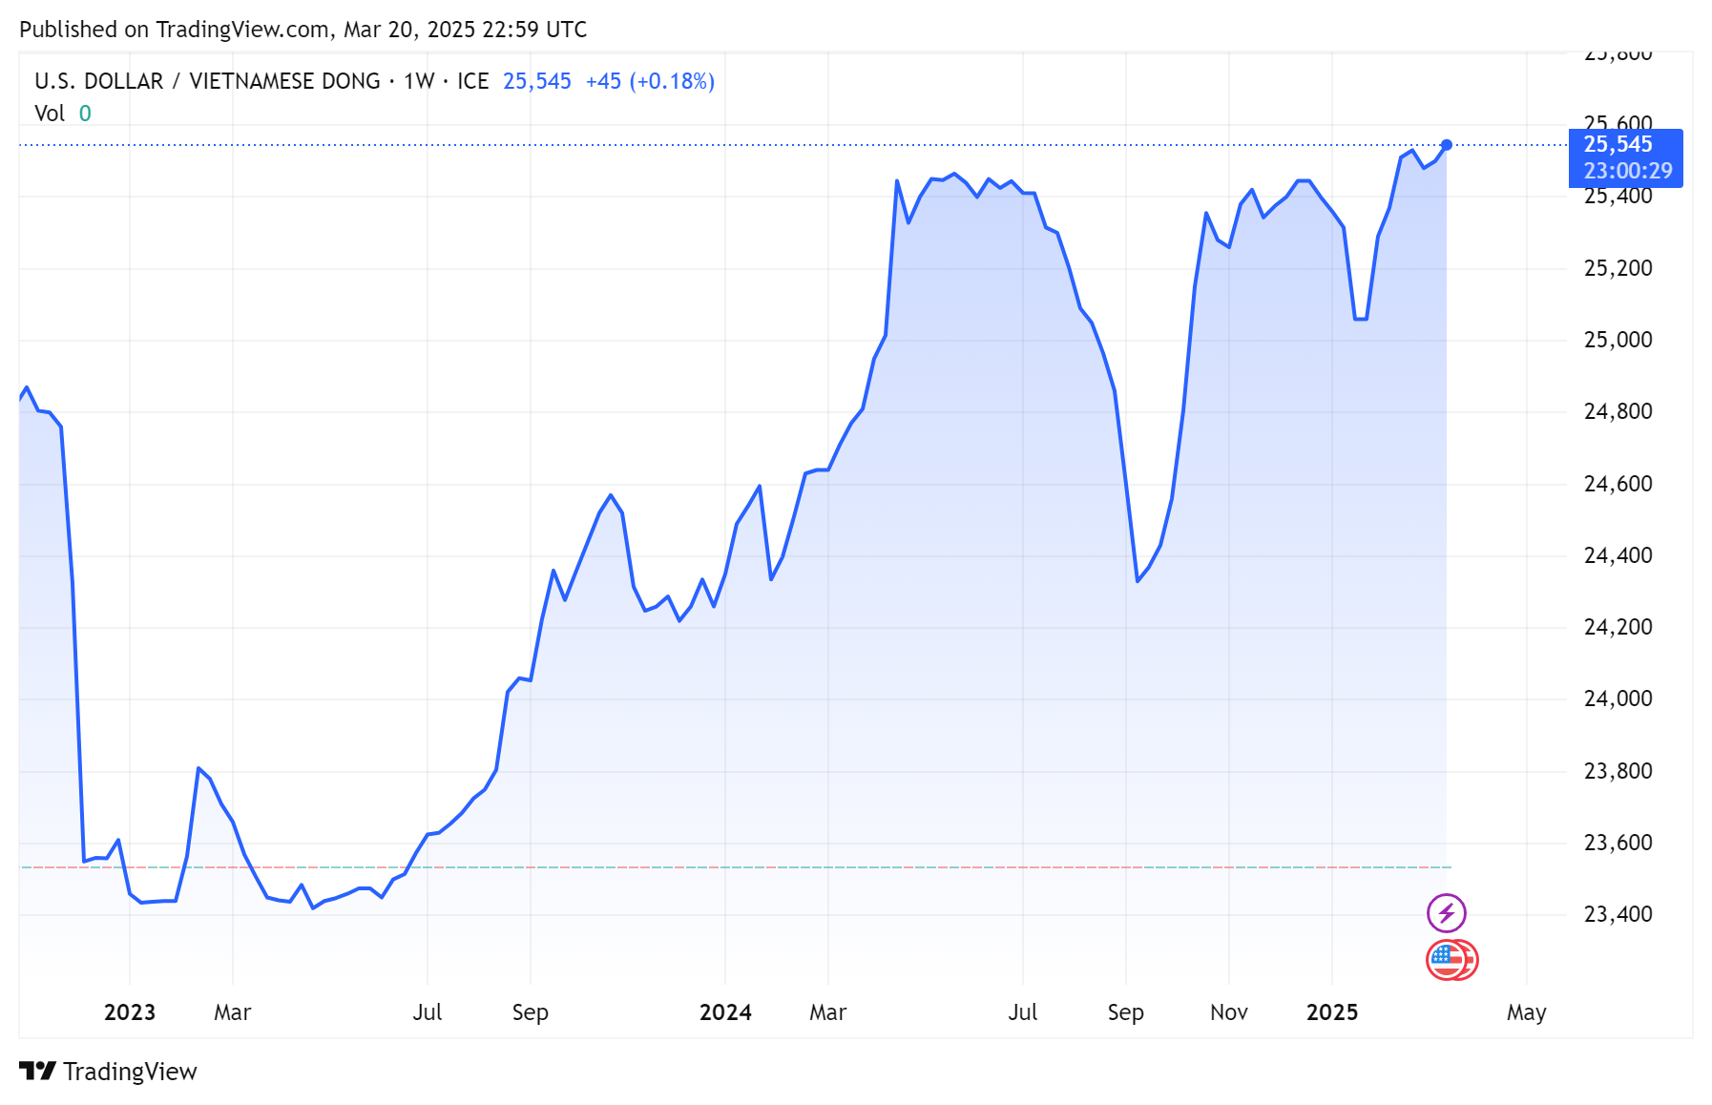This screenshot has height=1105, width=1712.
Task: Click the 25,545 current price tag on axis
Action: coord(1618,145)
